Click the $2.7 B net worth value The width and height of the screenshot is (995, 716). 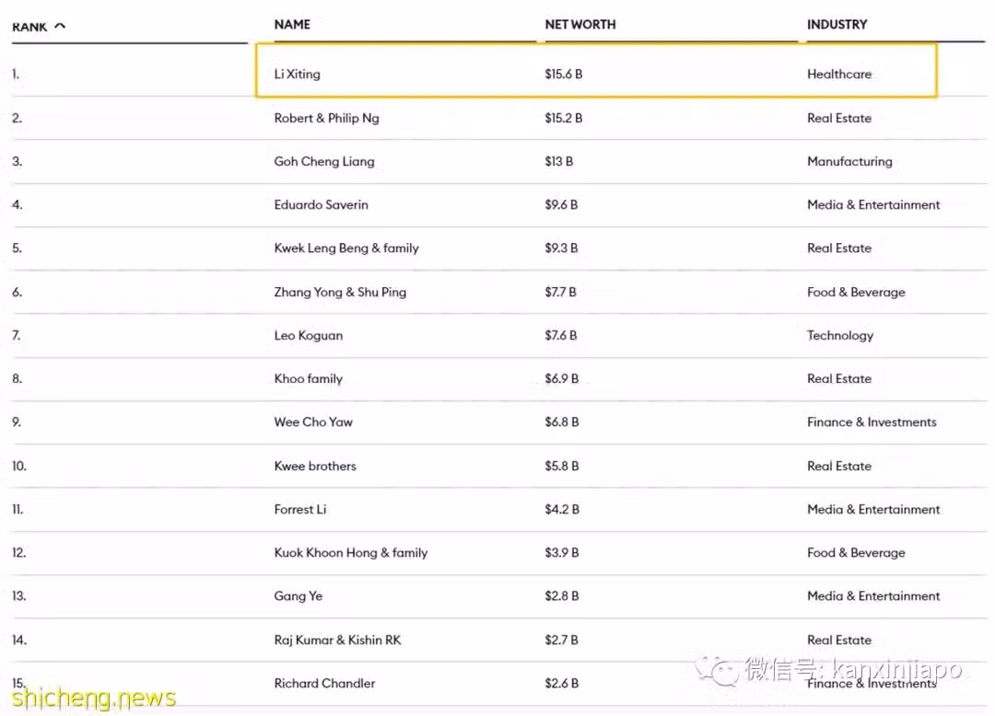[562, 640]
